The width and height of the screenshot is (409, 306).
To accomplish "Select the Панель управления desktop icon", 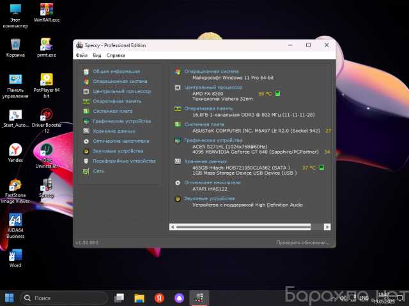I will pyautogui.click(x=15, y=85).
